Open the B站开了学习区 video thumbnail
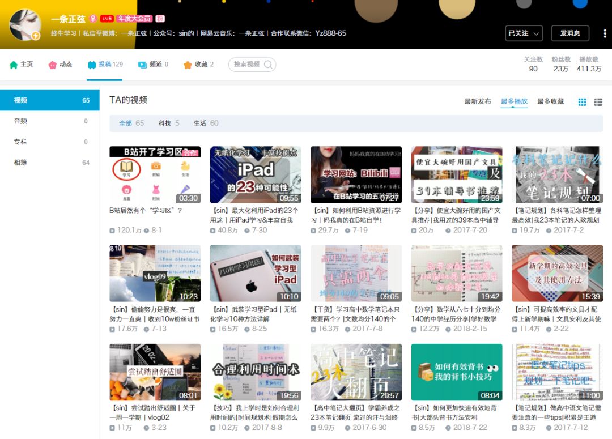 [x=155, y=175]
